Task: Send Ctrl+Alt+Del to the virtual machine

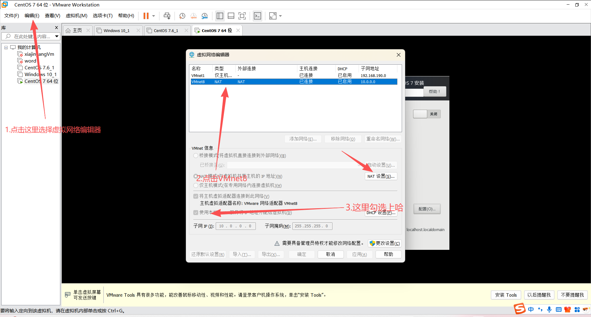Action: (x=167, y=16)
